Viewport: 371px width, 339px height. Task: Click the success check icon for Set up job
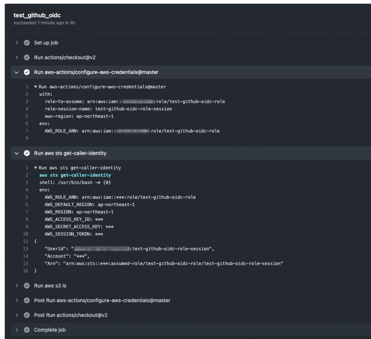click(27, 43)
